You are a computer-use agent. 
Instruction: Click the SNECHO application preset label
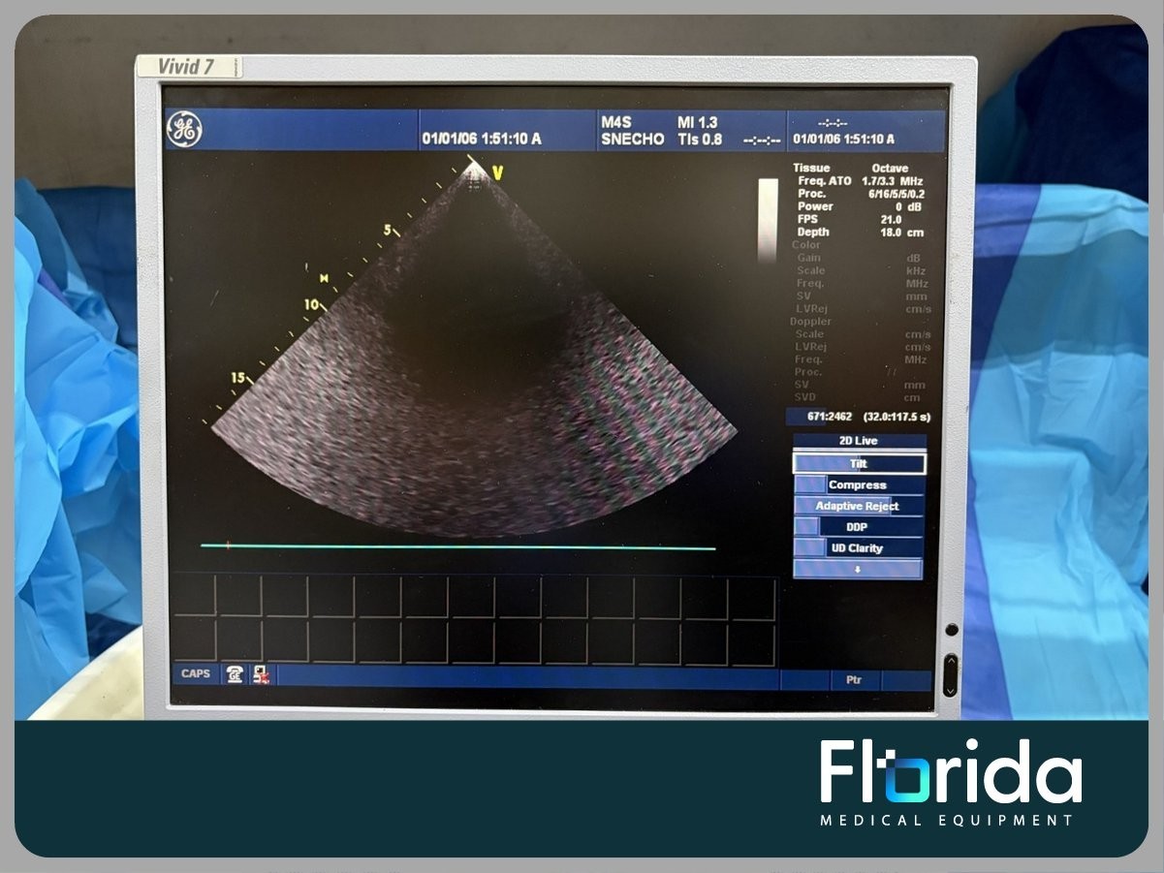point(632,140)
